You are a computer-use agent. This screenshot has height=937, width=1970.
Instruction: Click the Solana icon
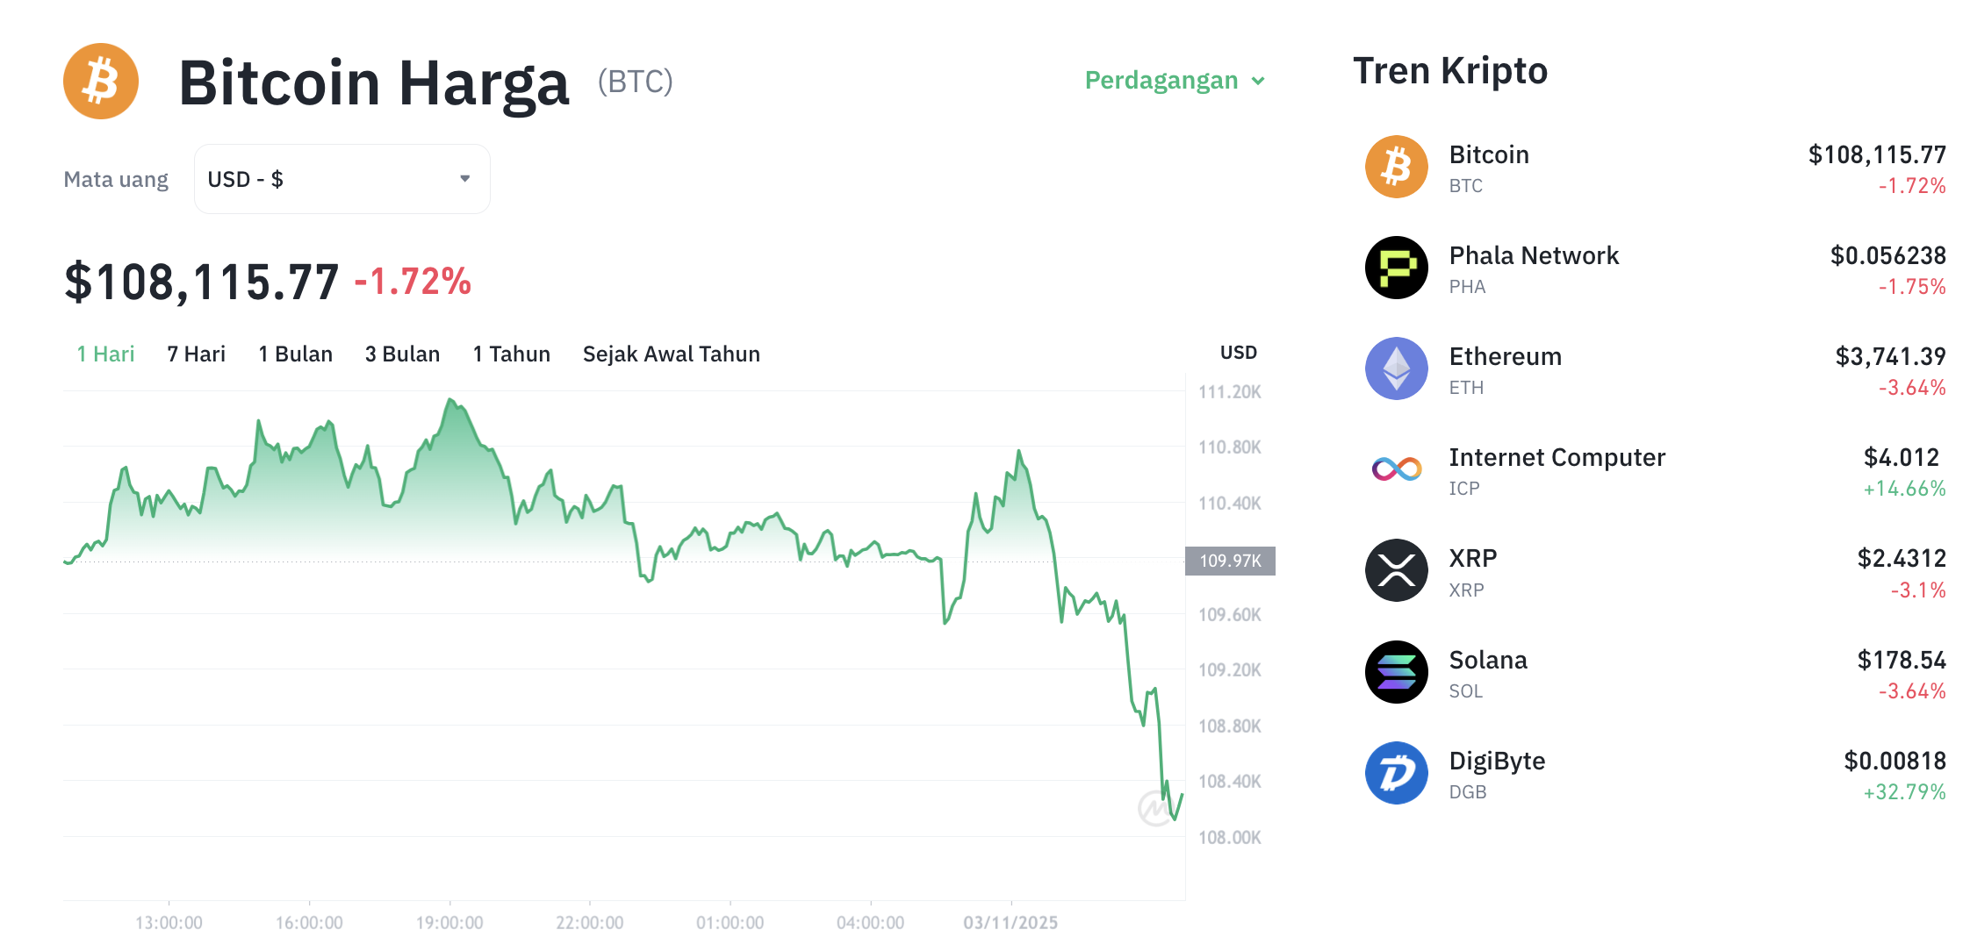click(x=1396, y=673)
